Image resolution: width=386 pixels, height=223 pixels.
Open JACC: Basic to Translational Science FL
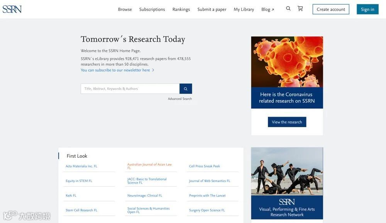[x=147, y=181]
